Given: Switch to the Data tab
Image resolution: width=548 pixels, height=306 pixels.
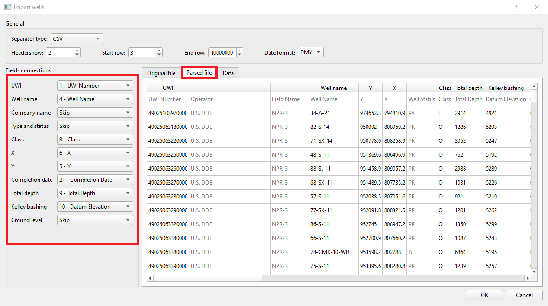Looking at the screenshot, I should [x=228, y=73].
